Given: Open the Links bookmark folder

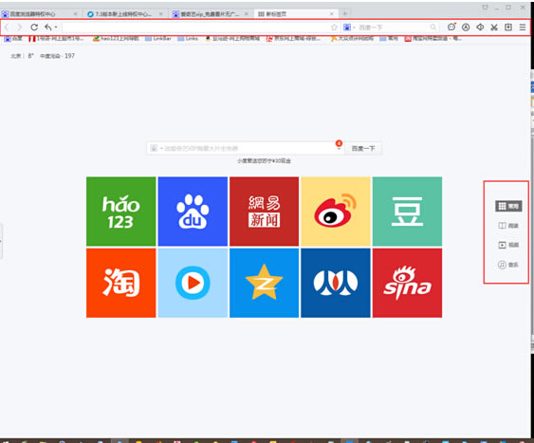Looking at the screenshot, I should [x=188, y=39].
